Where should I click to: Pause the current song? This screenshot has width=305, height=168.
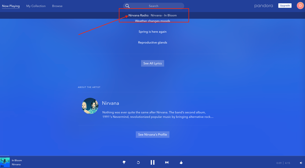click(x=152, y=163)
